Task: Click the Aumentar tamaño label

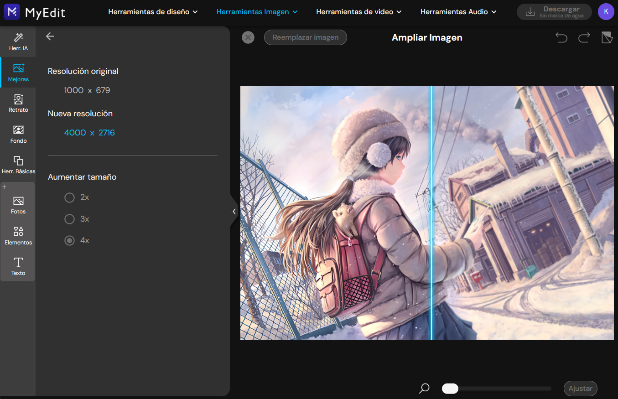Action: (x=82, y=177)
